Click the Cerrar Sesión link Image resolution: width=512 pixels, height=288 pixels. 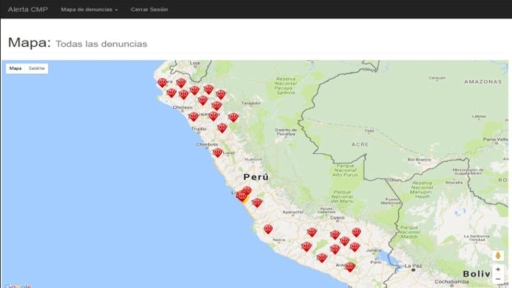tap(149, 9)
